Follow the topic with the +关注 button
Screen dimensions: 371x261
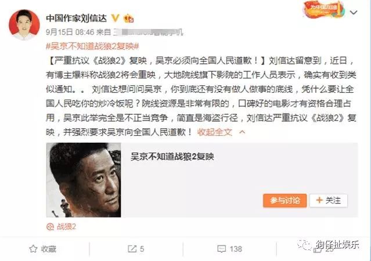[x=329, y=201]
